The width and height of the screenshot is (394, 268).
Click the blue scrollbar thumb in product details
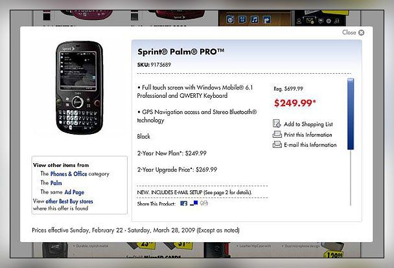click(x=351, y=114)
